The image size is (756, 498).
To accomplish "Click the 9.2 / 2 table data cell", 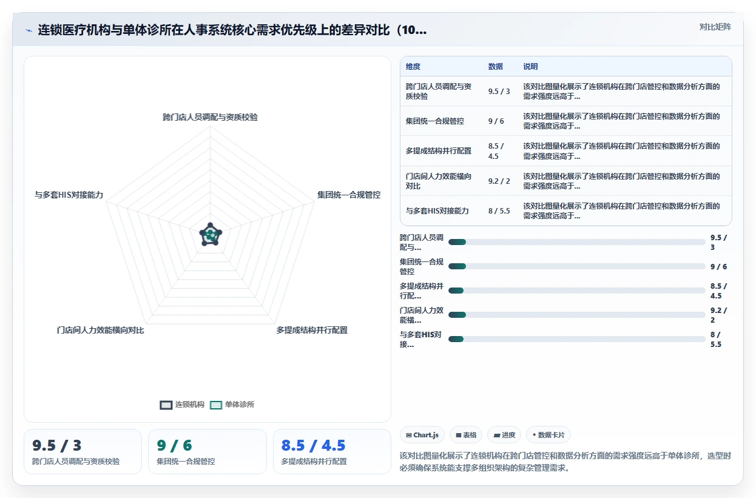I will (x=499, y=181).
